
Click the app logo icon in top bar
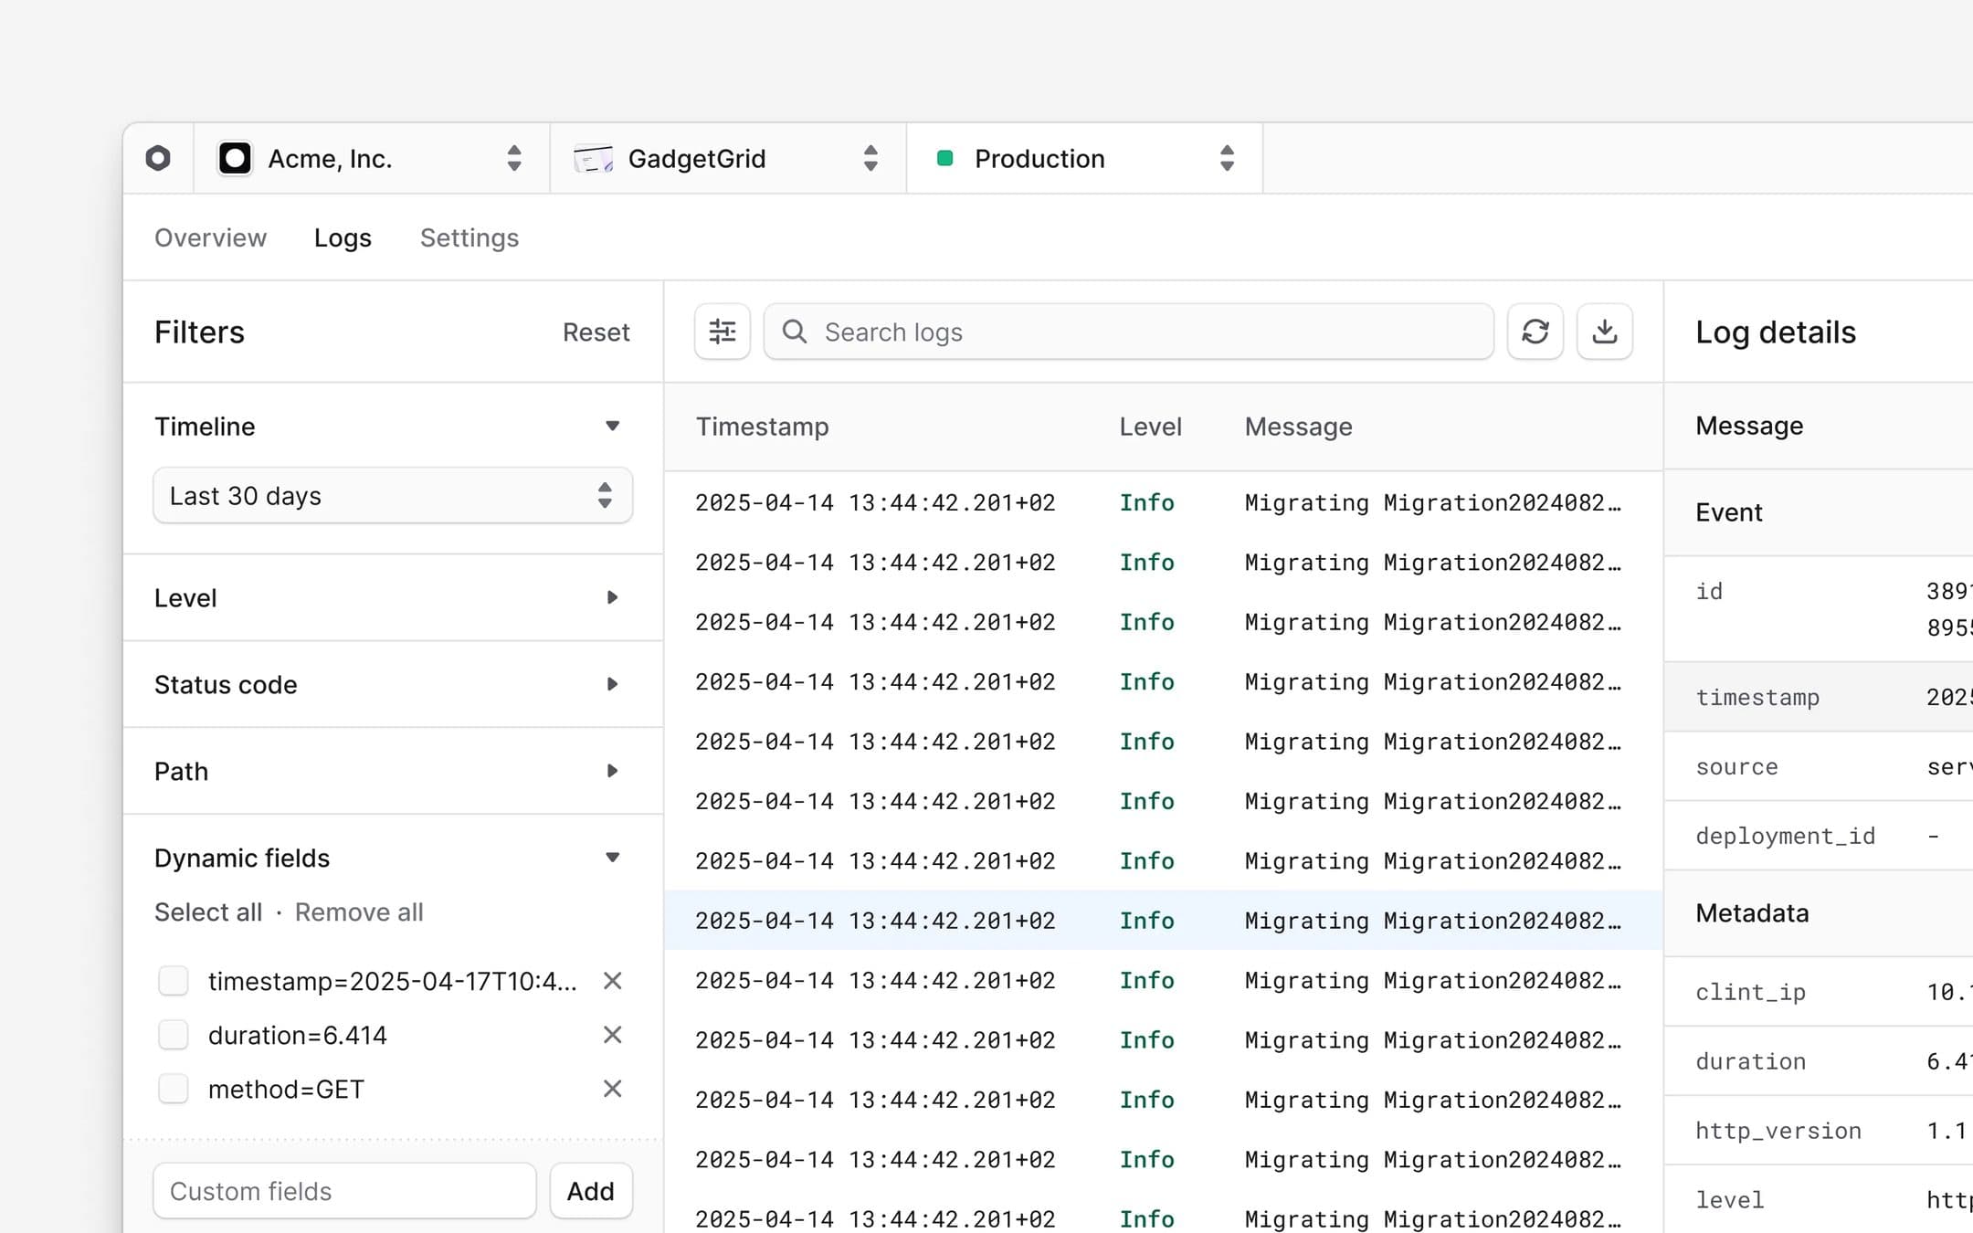pyautogui.click(x=158, y=158)
